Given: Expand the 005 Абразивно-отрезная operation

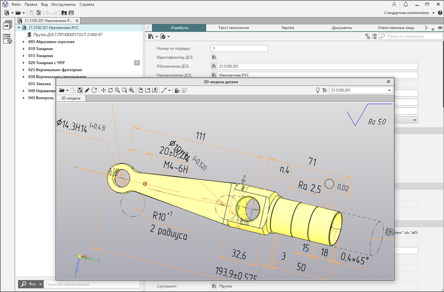Looking at the screenshot, I should coord(24,42).
